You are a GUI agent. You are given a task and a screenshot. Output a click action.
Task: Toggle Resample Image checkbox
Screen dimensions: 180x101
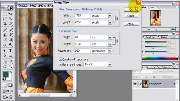(x=60, y=64)
